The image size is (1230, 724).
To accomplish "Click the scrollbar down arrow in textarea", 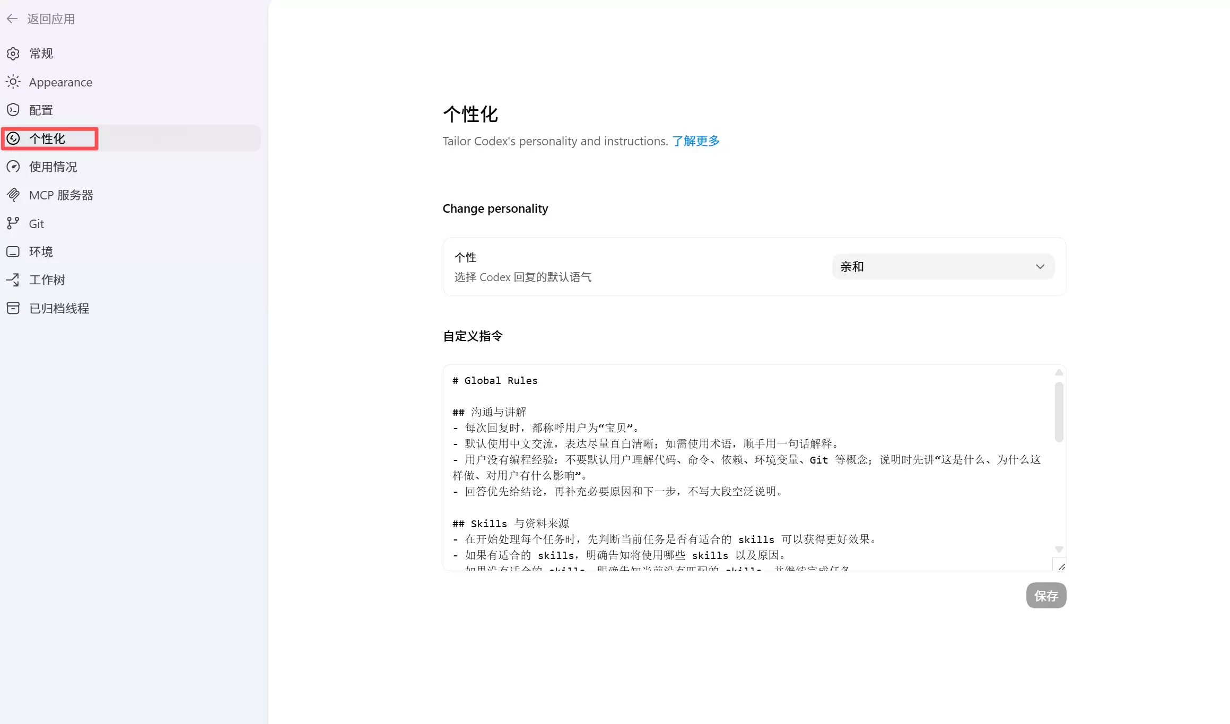I will pyautogui.click(x=1059, y=549).
